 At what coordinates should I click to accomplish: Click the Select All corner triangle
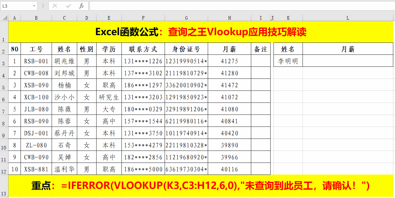tap(4, 18)
